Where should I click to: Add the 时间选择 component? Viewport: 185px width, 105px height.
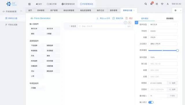[37, 61]
